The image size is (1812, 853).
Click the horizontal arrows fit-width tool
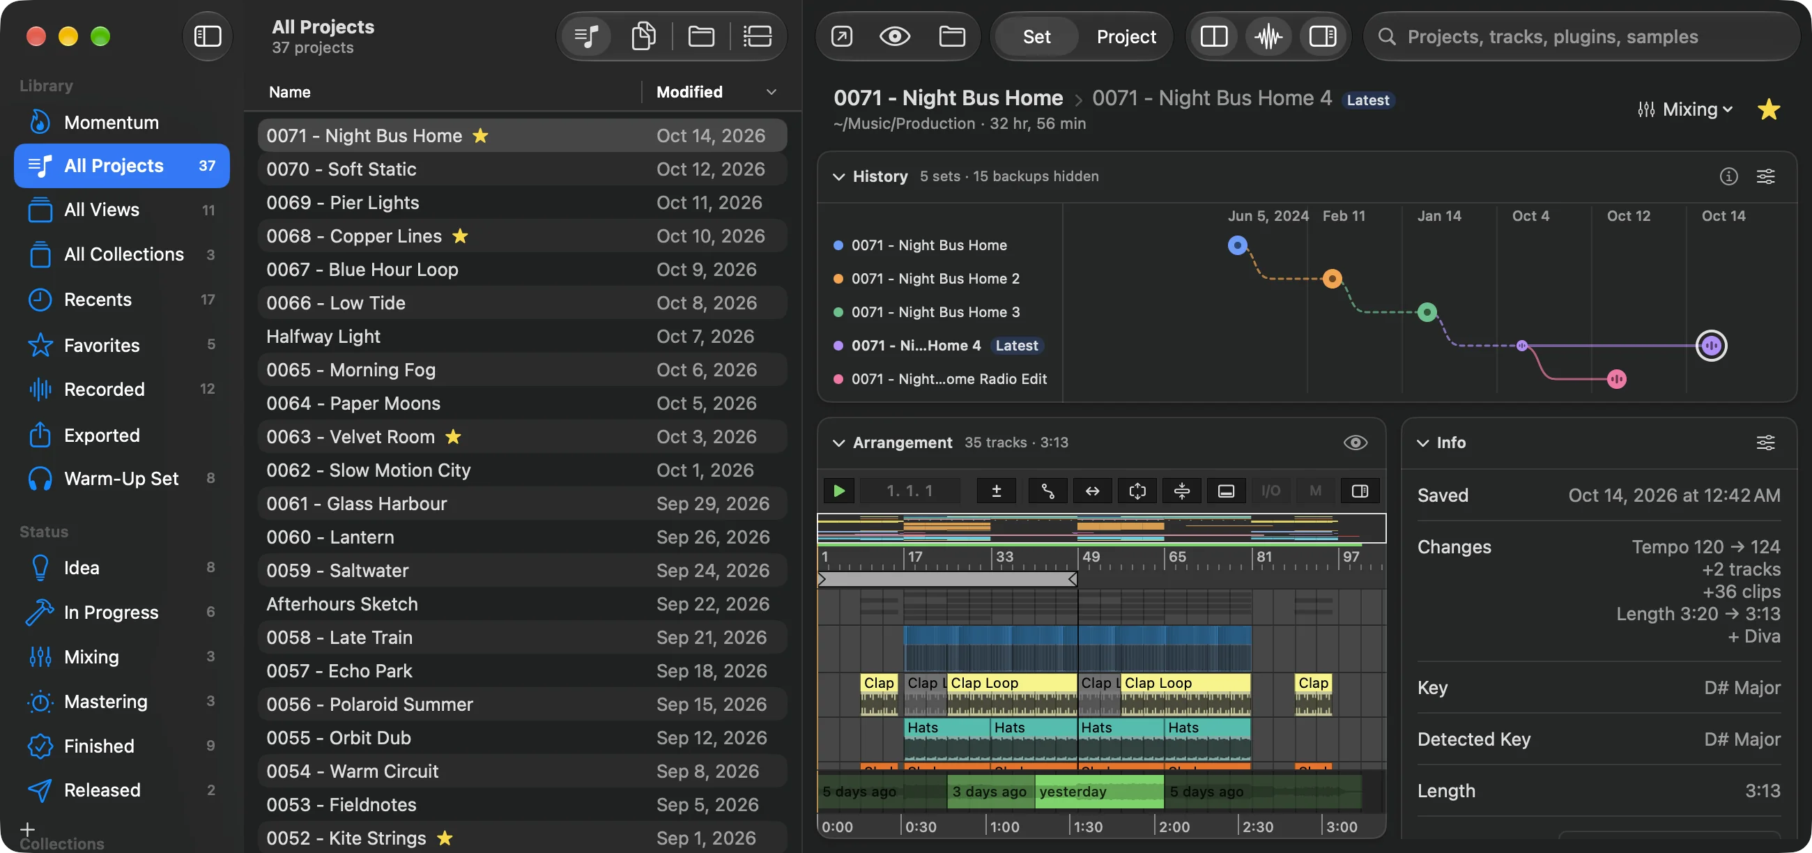(1091, 491)
